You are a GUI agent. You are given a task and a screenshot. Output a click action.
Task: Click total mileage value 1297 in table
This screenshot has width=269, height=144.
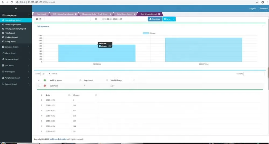(x=112, y=86)
